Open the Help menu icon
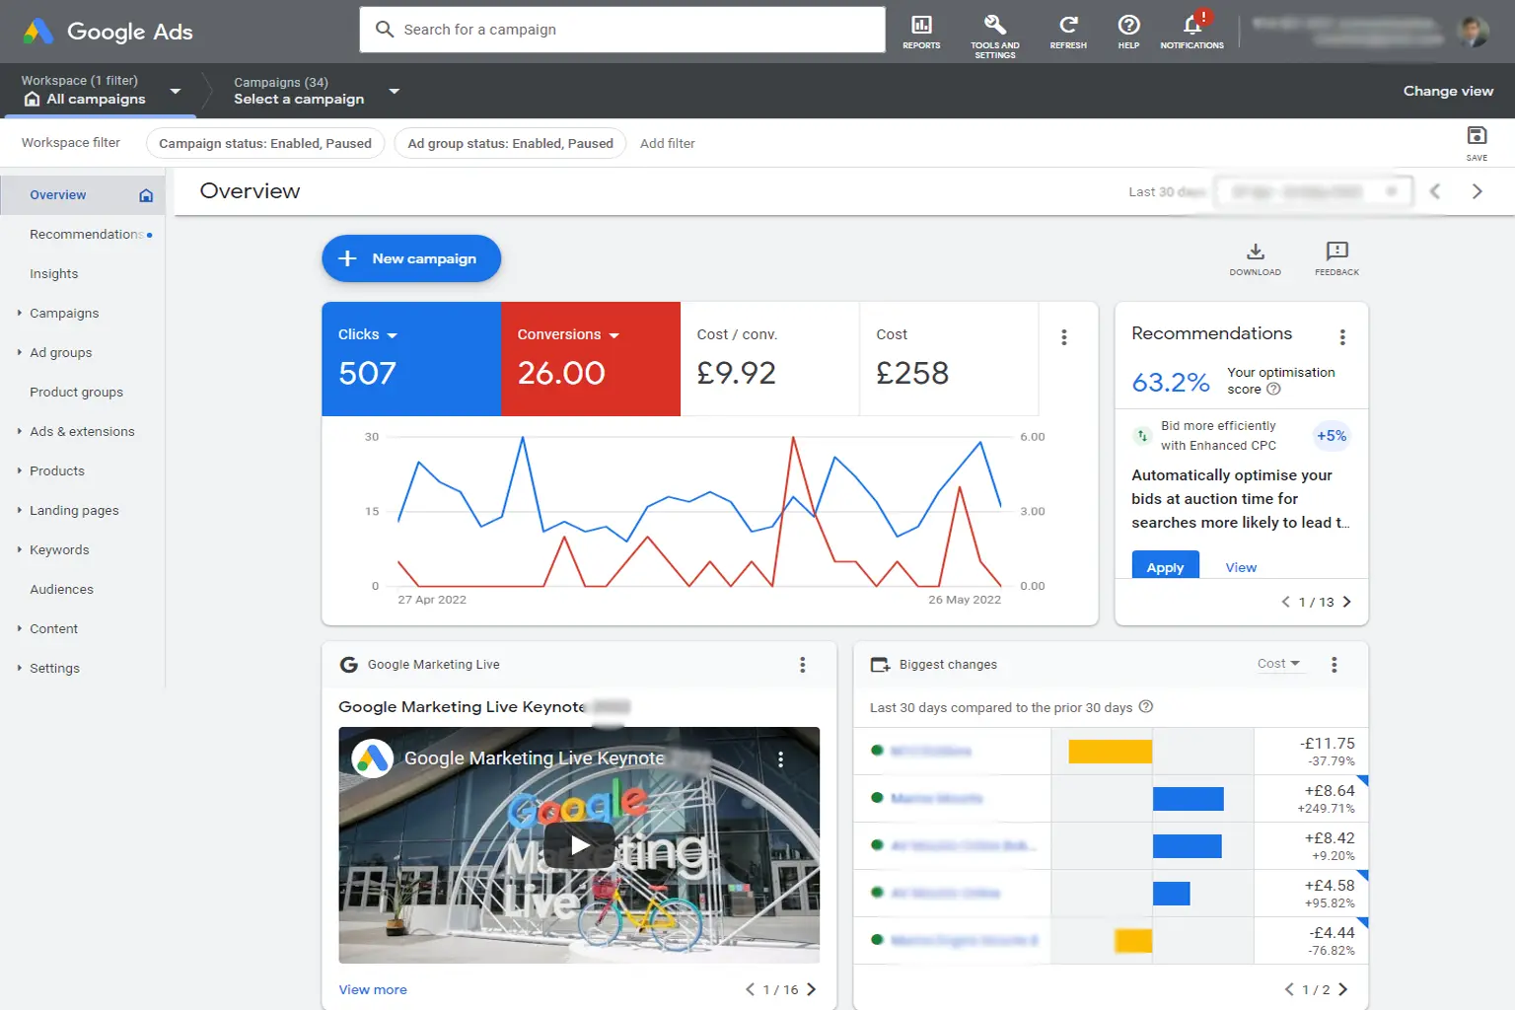The image size is (1515, 1010). click(x=1128, y=32)
